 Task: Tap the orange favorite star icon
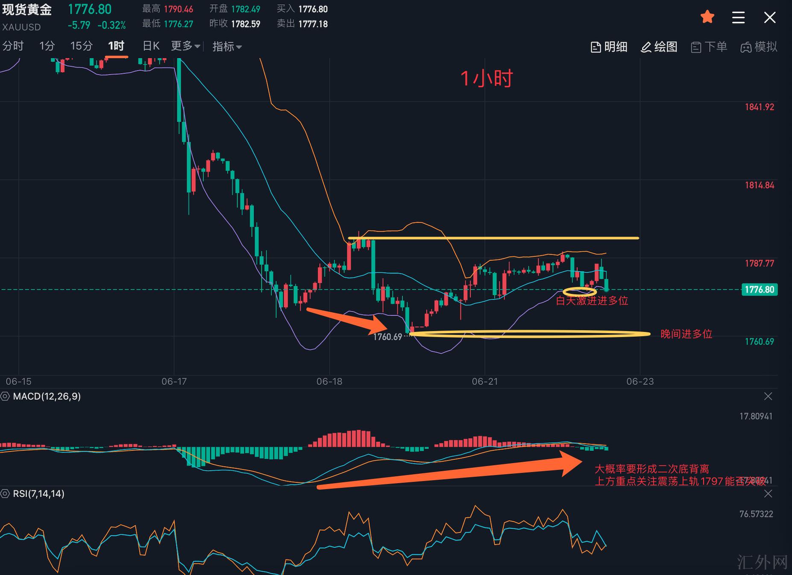point(707,17)
